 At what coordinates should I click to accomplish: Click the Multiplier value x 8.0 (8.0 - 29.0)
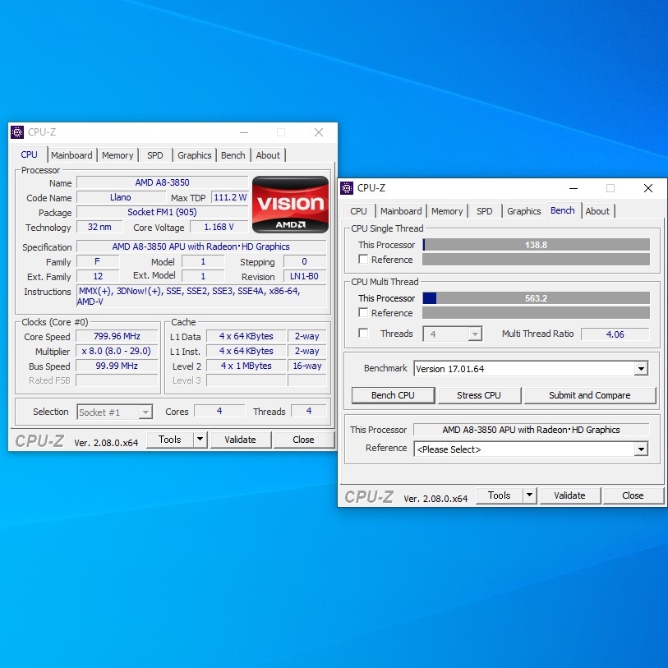(x=117, y=351)
